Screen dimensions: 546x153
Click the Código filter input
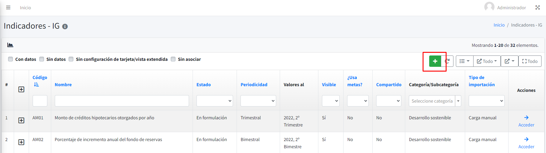click(40, 101)
